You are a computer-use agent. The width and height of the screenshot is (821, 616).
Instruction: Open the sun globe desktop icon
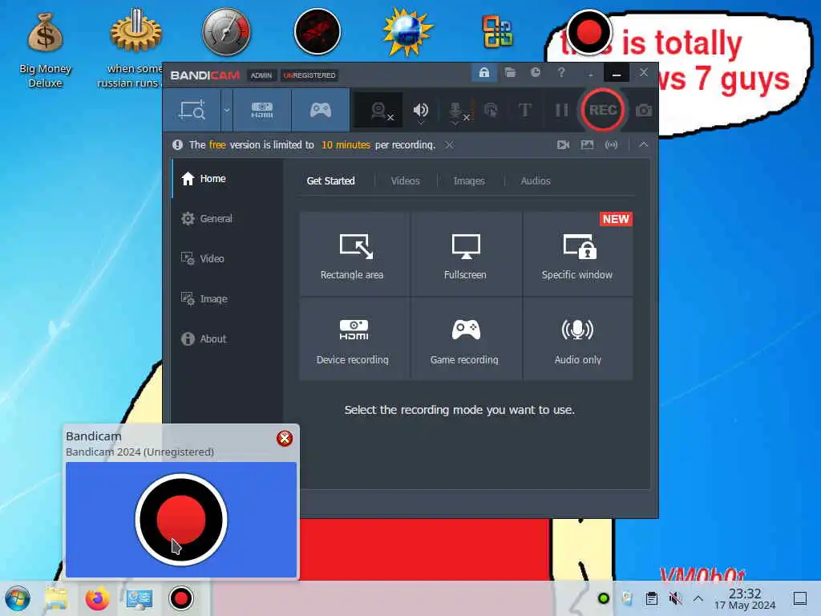[x=408, y=31]
